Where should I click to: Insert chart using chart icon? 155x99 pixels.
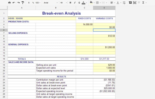[x=134, y=3]
